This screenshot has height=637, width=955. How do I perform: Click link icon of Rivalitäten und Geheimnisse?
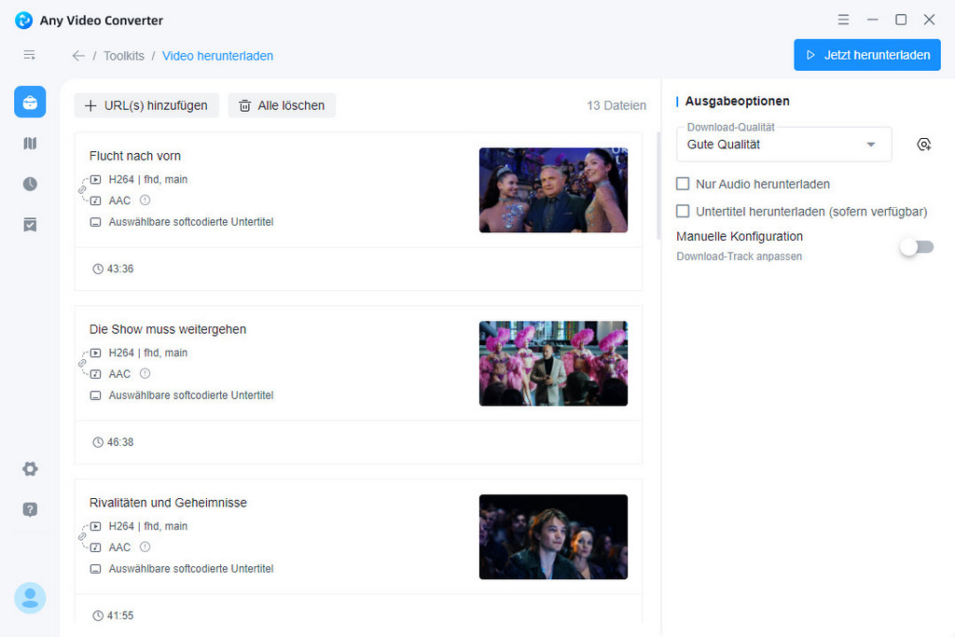(82, 536)
